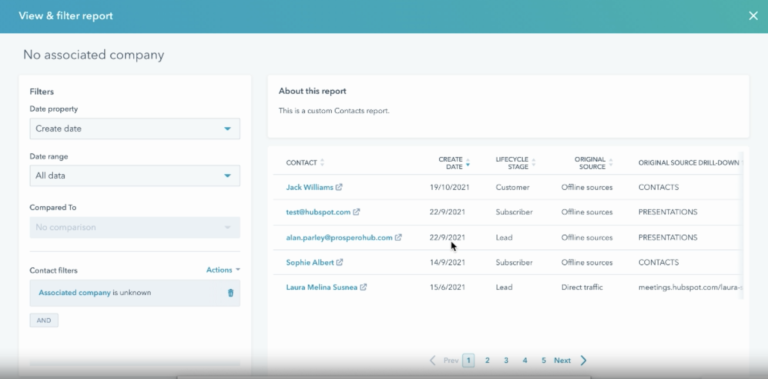Viewport: 768px width, 379px height.
Task: Go to page 2 of results
Action: tap(487, 360)
